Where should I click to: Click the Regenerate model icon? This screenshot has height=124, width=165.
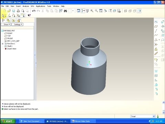(60, 11)
